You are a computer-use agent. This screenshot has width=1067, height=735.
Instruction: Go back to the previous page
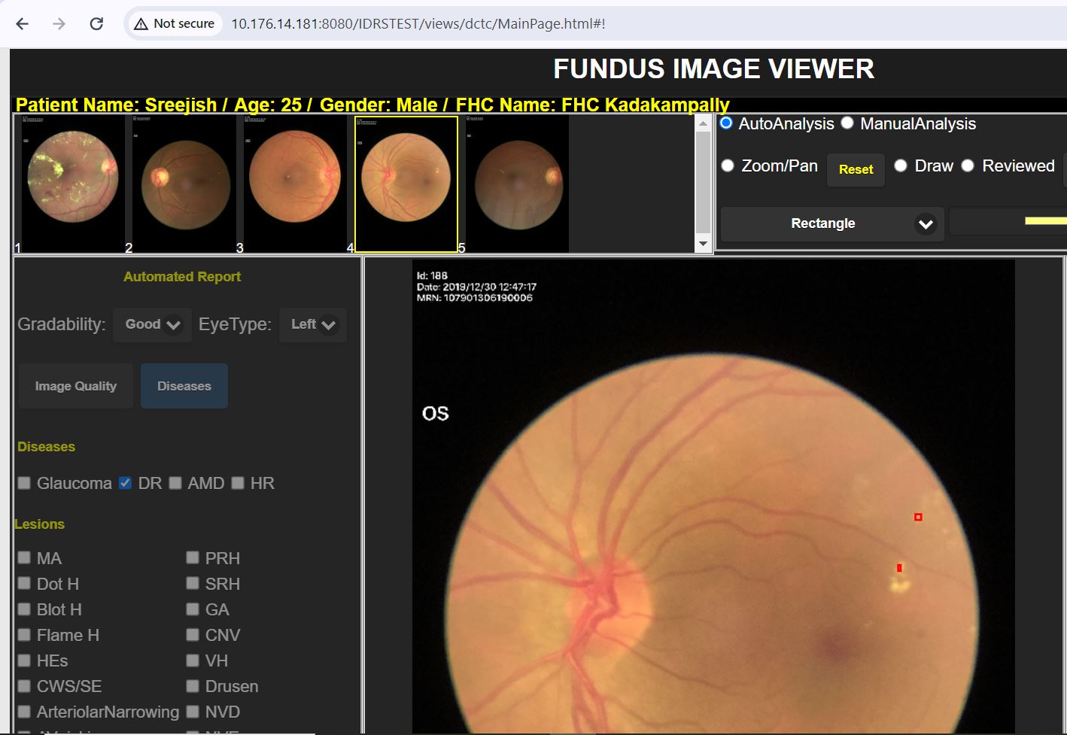[x=23, y=24]
